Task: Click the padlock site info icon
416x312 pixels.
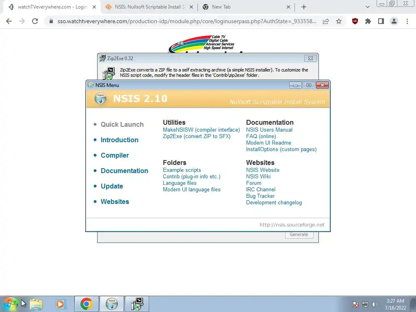Action: pos(51,21)
